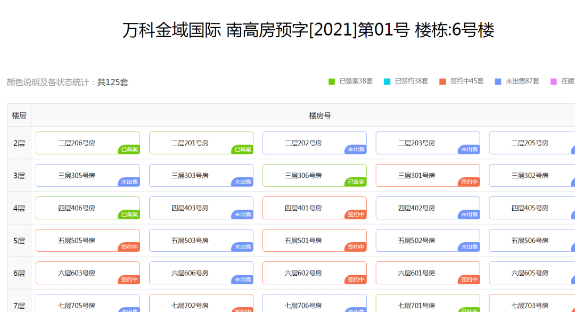Click the orange 签约中 legend color swatch

(x=442, y=81)
